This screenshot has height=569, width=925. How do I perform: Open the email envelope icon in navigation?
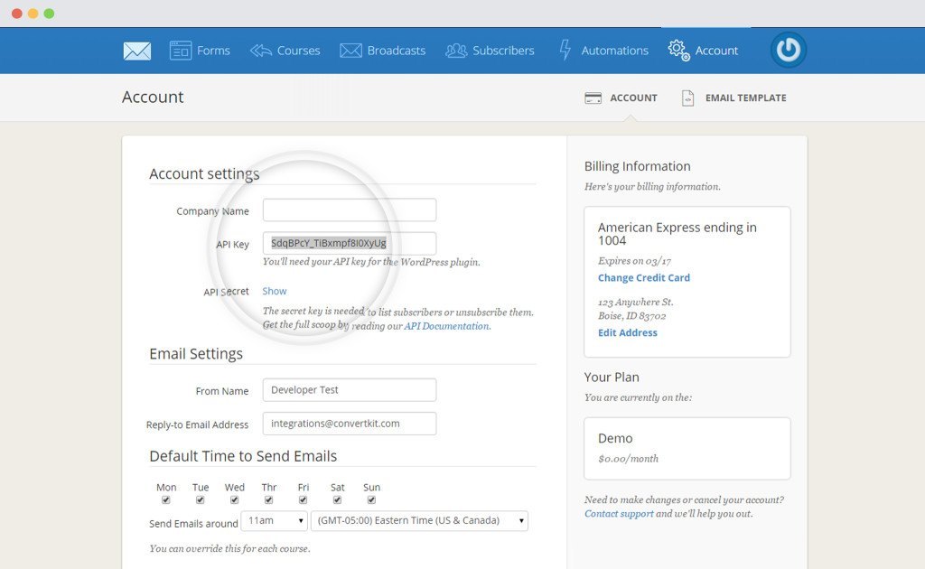click(136, 51)
